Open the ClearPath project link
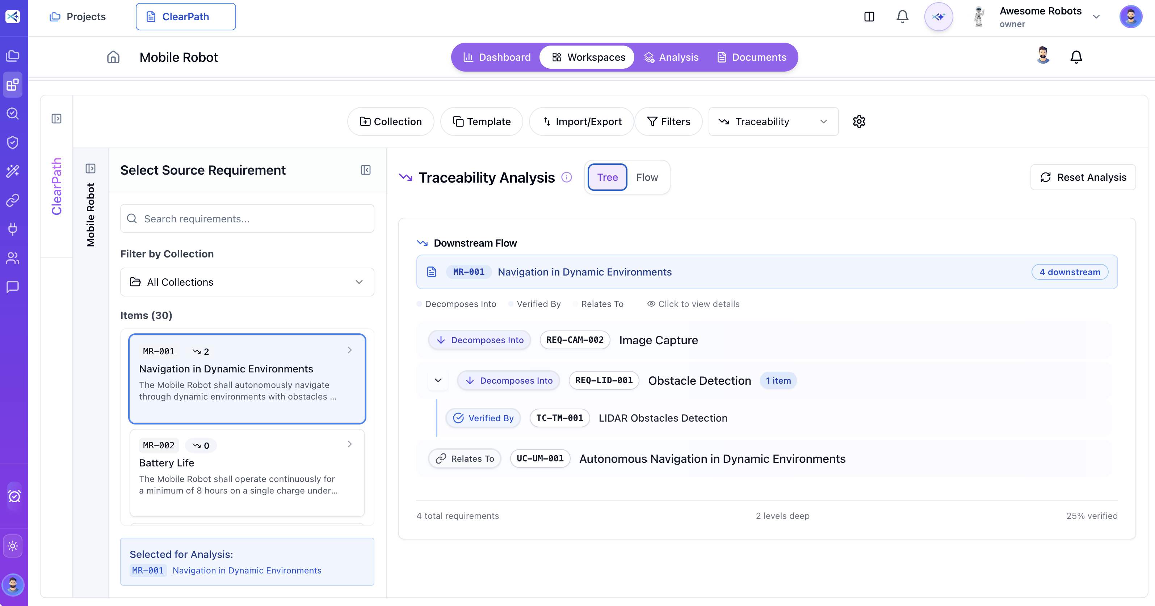 point(186,16)
